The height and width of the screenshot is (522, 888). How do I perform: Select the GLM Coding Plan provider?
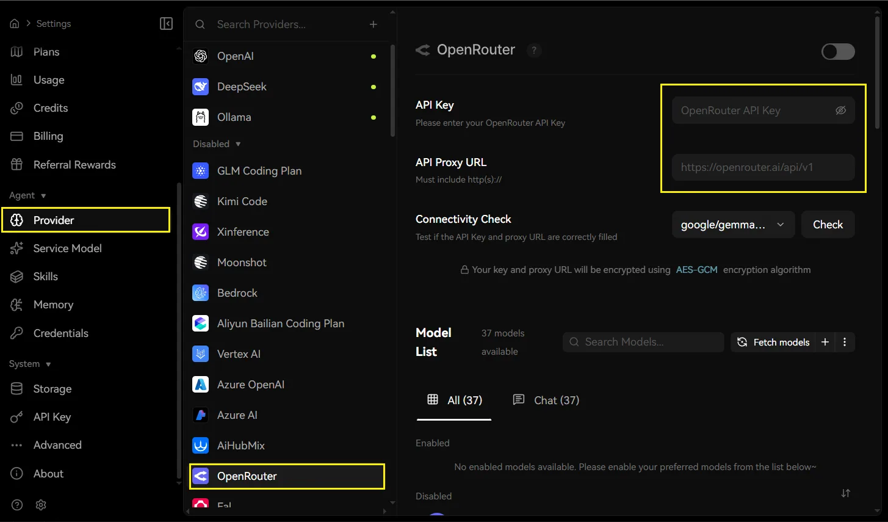tap(287, 171)
